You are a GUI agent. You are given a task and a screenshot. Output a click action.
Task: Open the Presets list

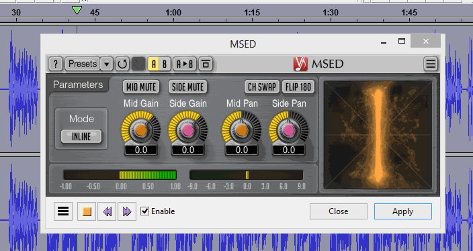[83, 64]
